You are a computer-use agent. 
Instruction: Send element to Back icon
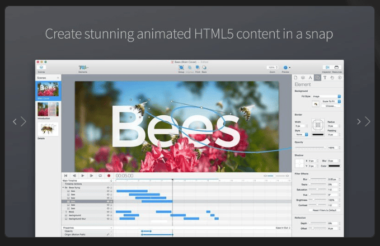(204, 68)
